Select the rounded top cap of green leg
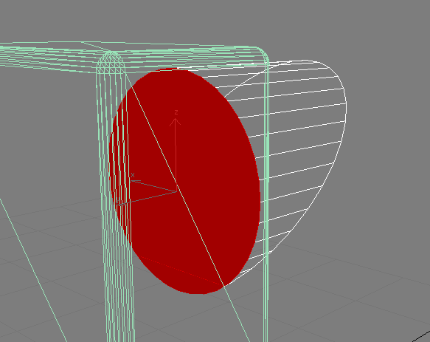 pyautogui.click(x=111, y=62)
